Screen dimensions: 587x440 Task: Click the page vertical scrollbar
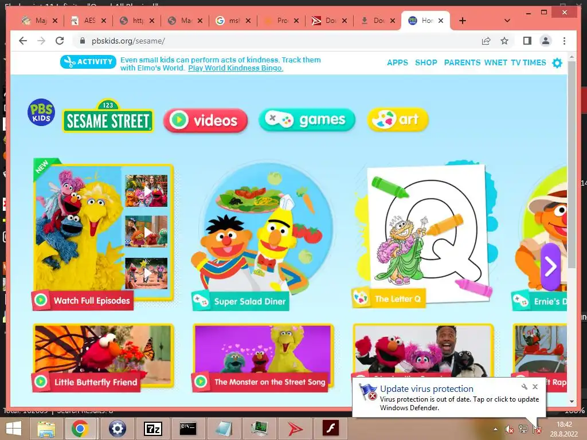tap(572, 164)
